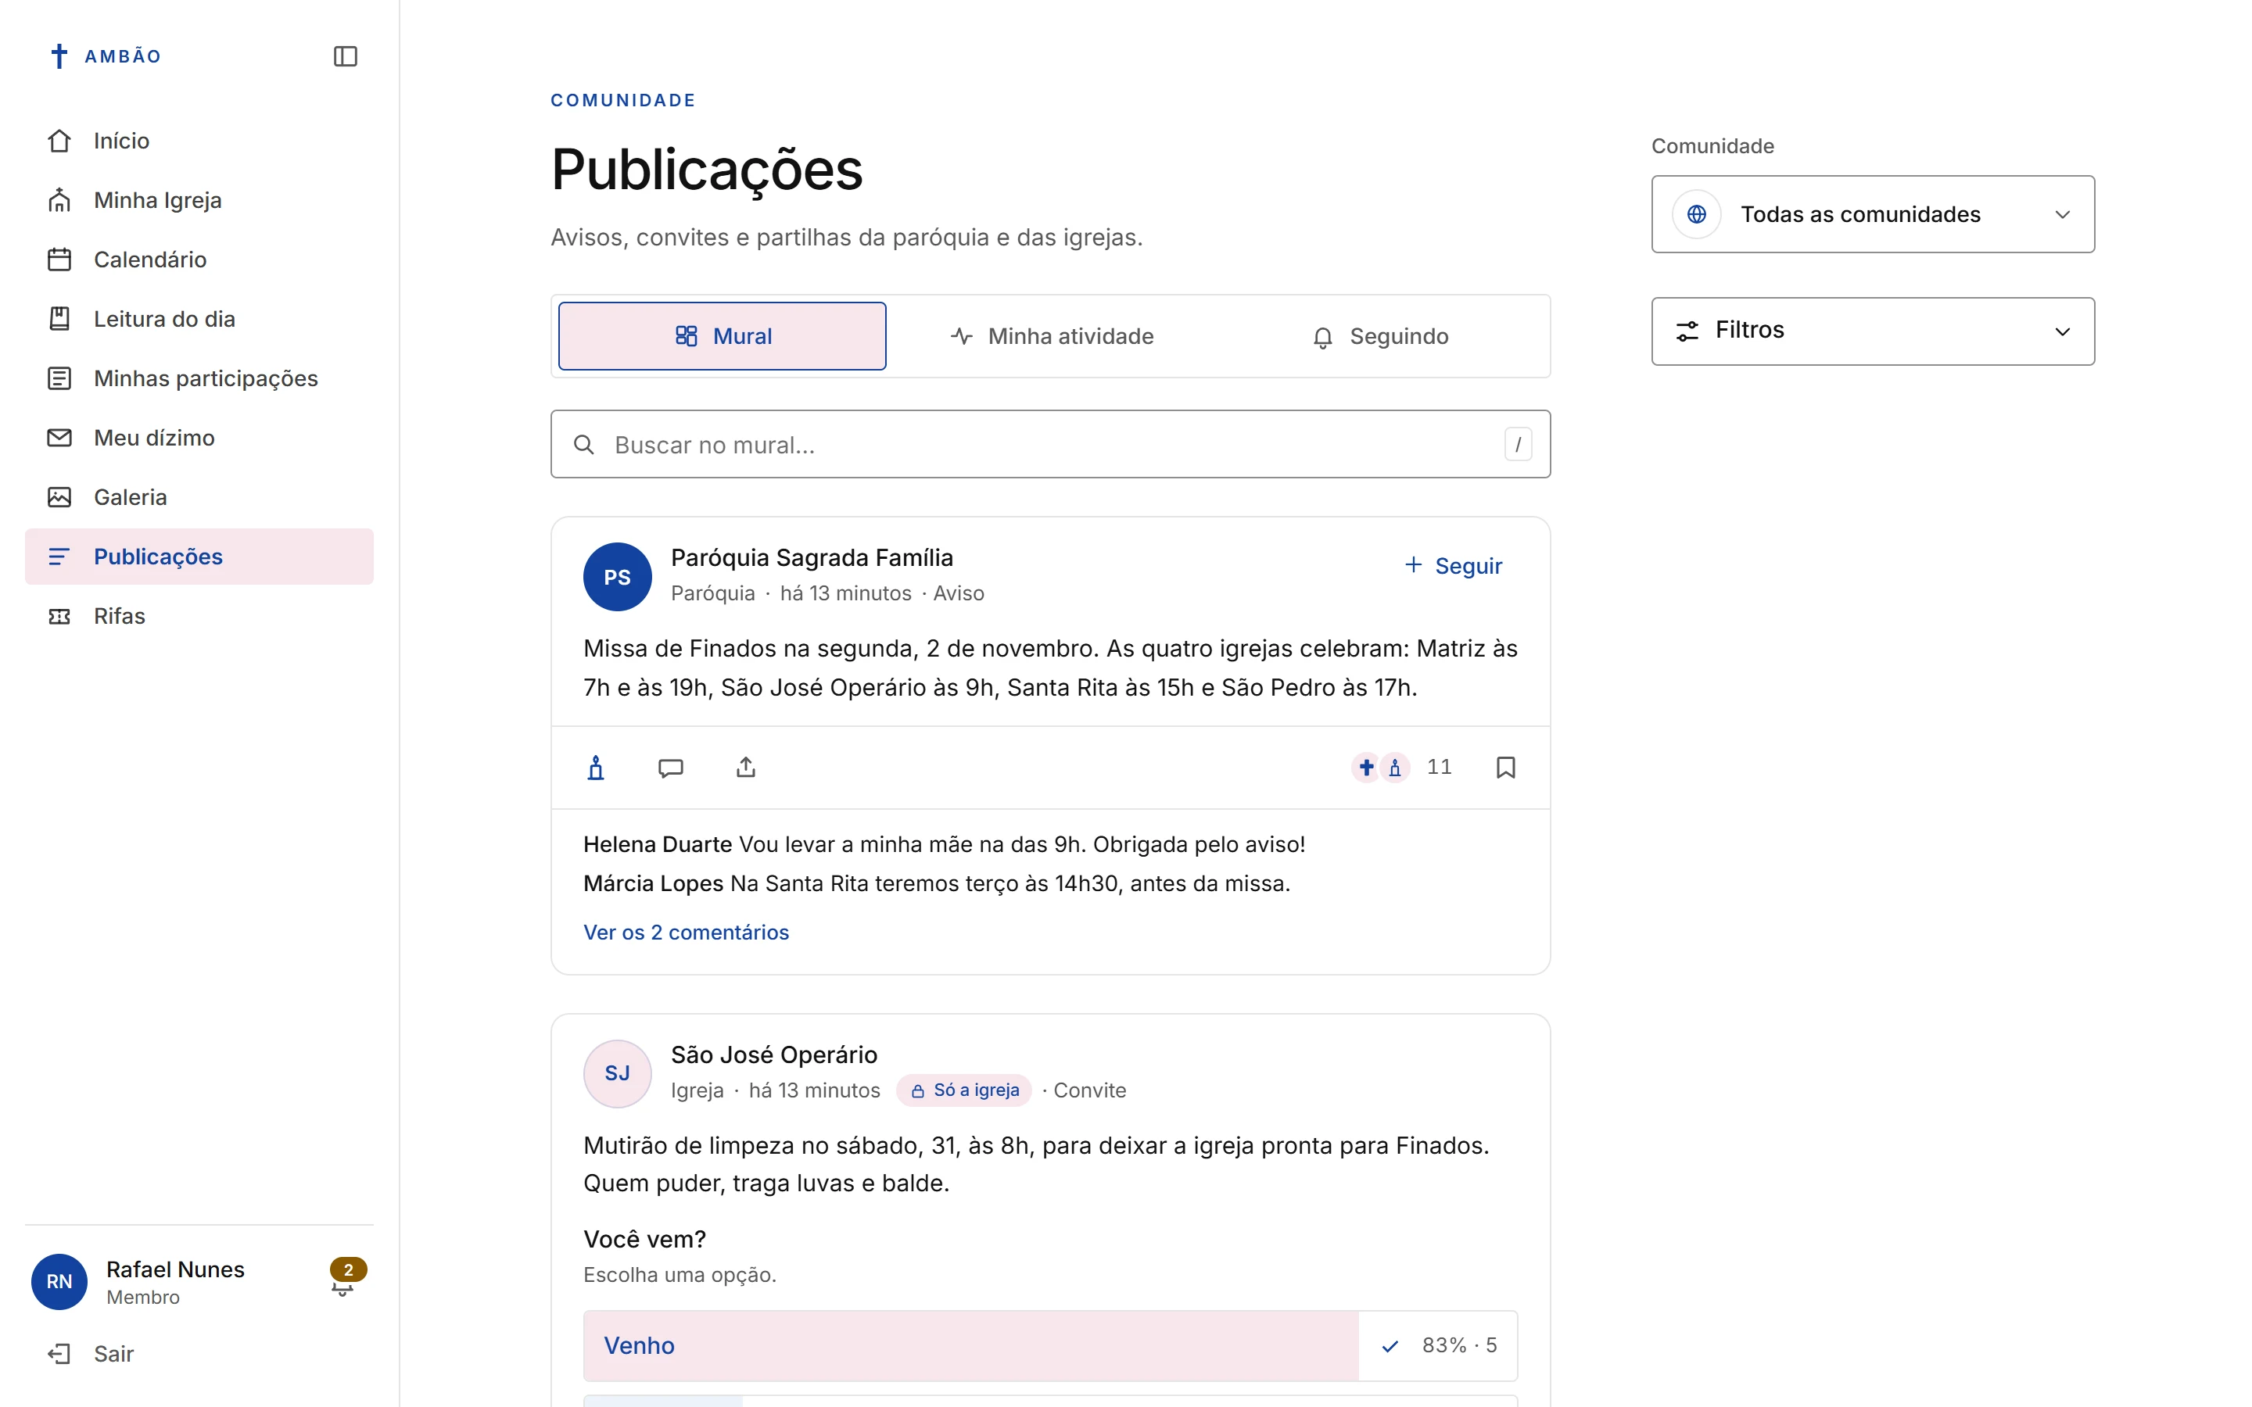Screen dimensions: 2252x1407
Task: Bookmark the Missa de Finados post
Action: (1506, 768)
